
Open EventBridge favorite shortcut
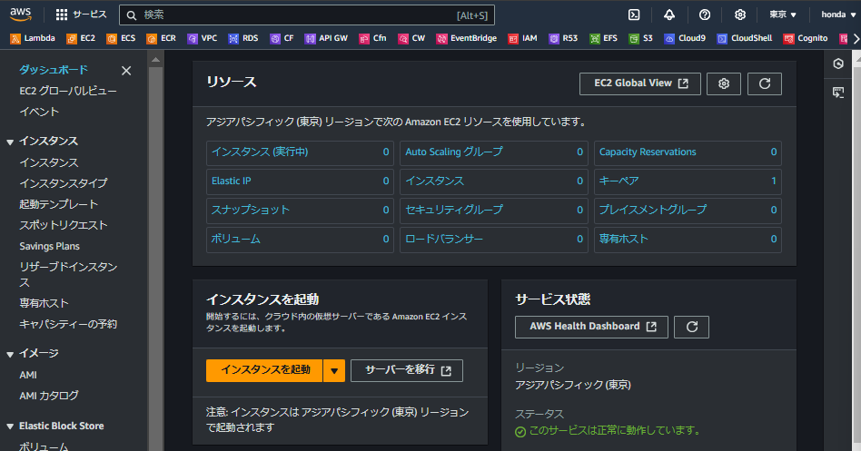467,38
